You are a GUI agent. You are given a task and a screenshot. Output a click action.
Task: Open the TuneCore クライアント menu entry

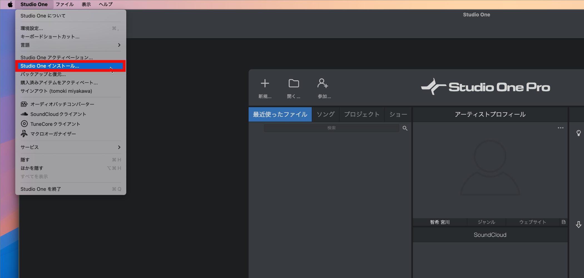point(55,124)
